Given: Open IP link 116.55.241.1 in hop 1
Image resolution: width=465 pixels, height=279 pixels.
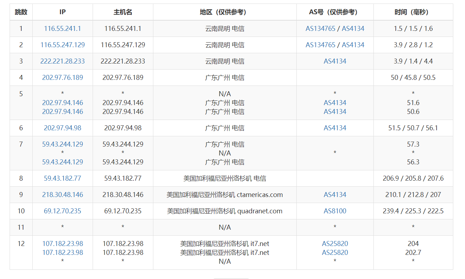Looking at the screenshot, I should tap(62, 29).
